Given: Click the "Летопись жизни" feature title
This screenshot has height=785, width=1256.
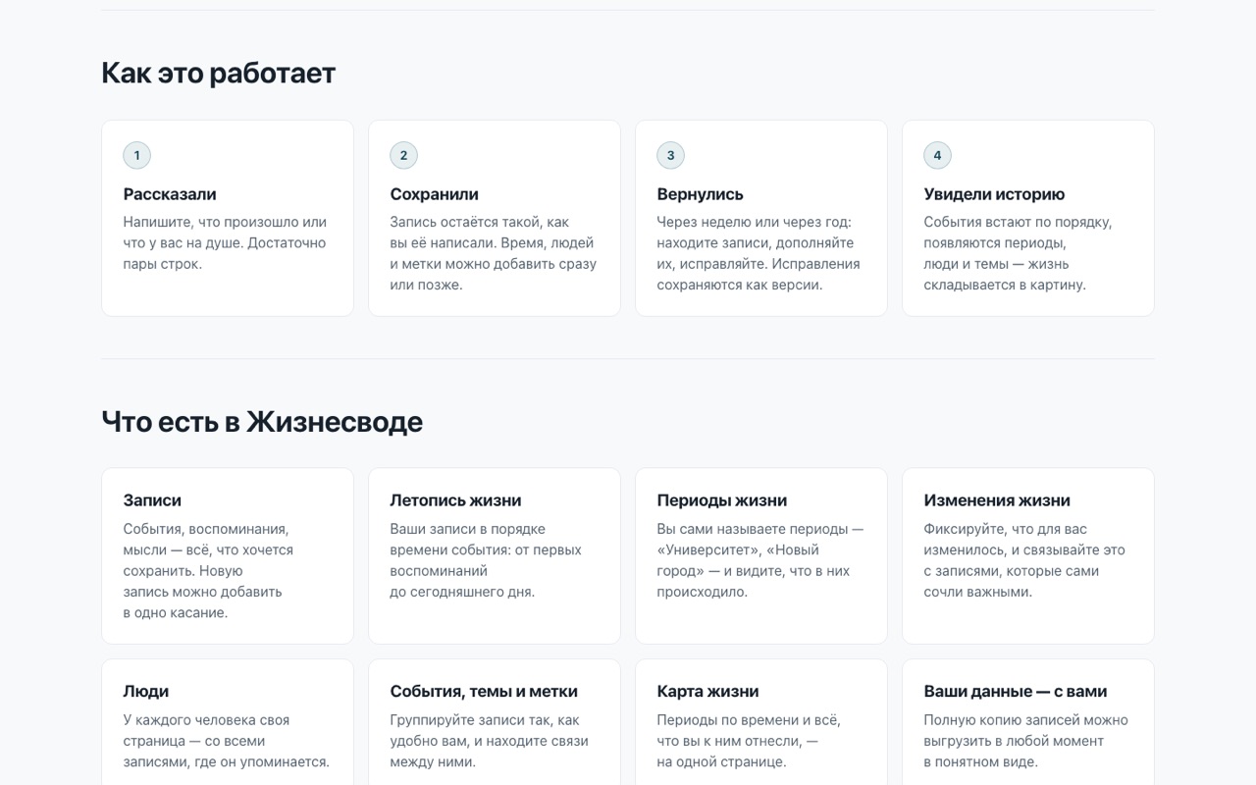Looking at the screenshot, I should tap(455, 500).
